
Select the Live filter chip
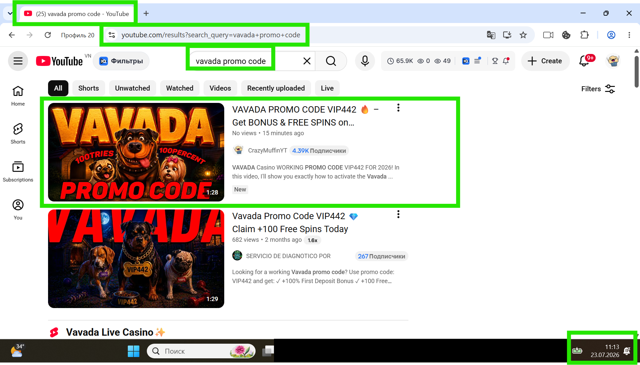pyautogui.click(x=327, y=88)
